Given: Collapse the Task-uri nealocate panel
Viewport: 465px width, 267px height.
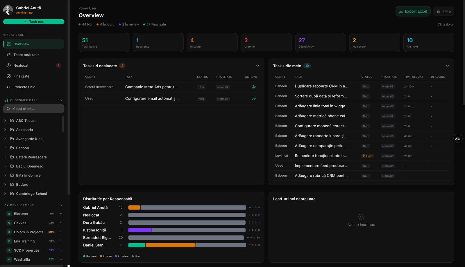Looking at the screenshot, I should click(257, 66).
